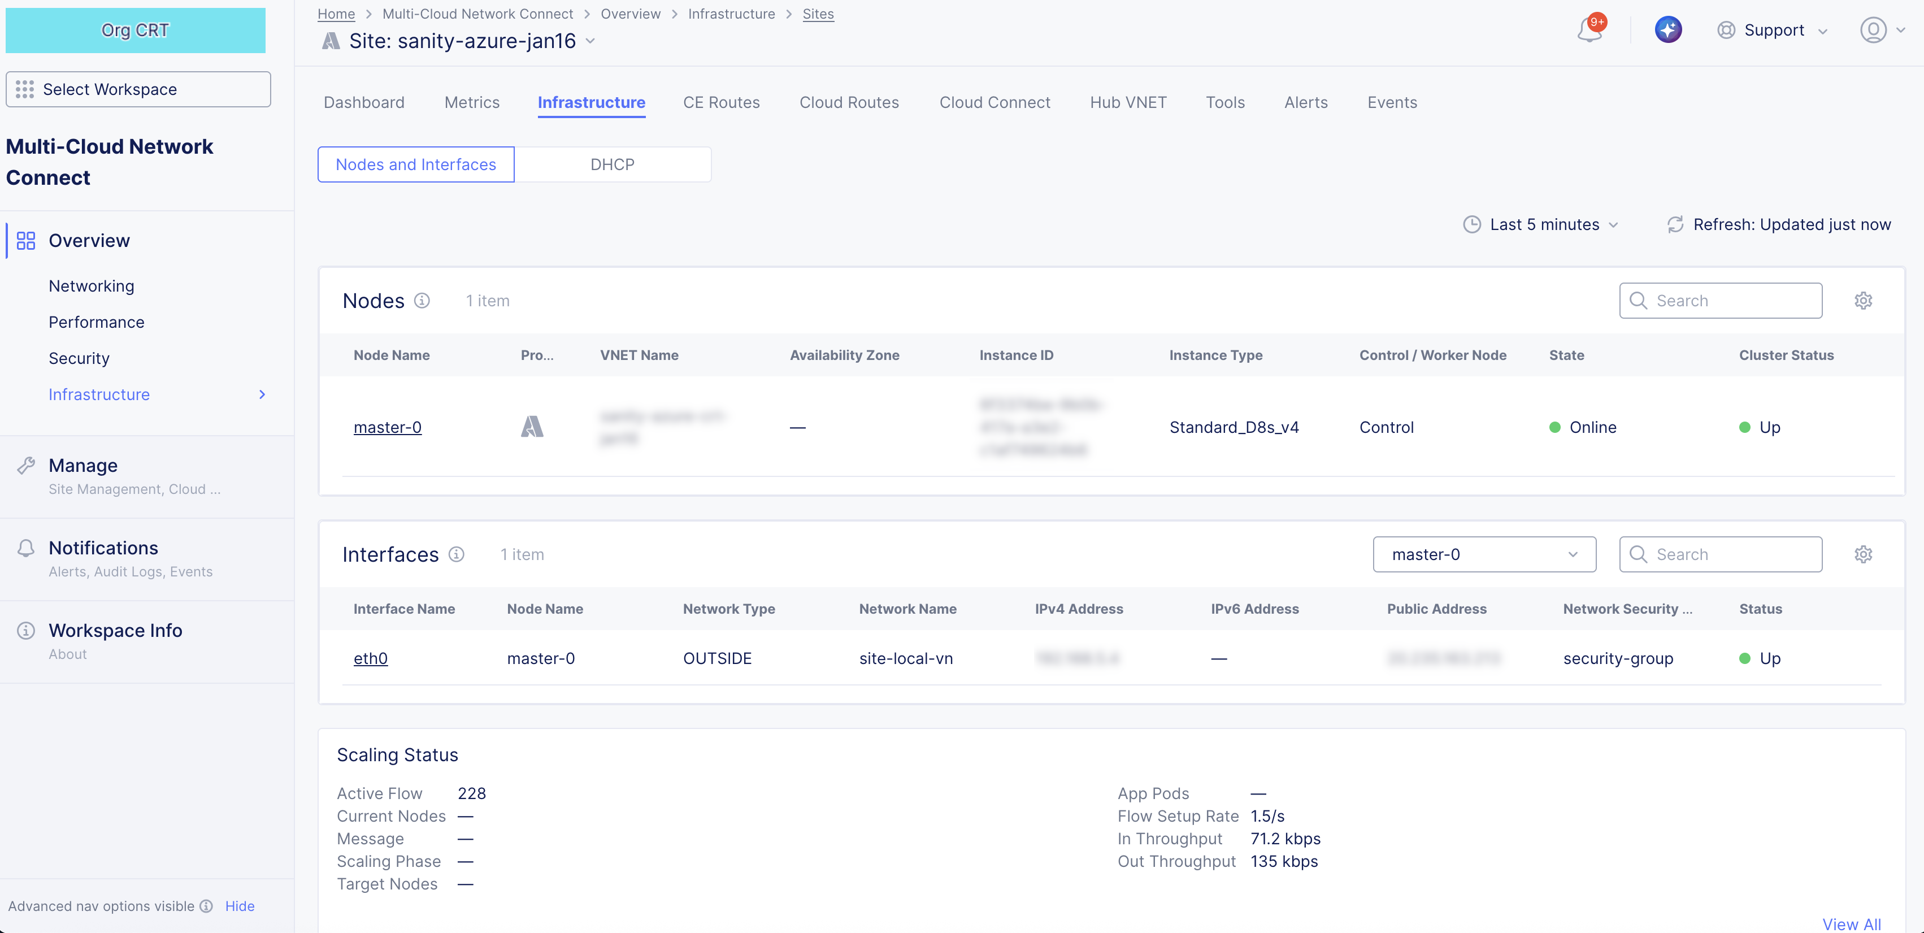Expand the site name selector chevron
Image resolution: width=1924 pixels, height=933 pixels.
click(591, 41)
